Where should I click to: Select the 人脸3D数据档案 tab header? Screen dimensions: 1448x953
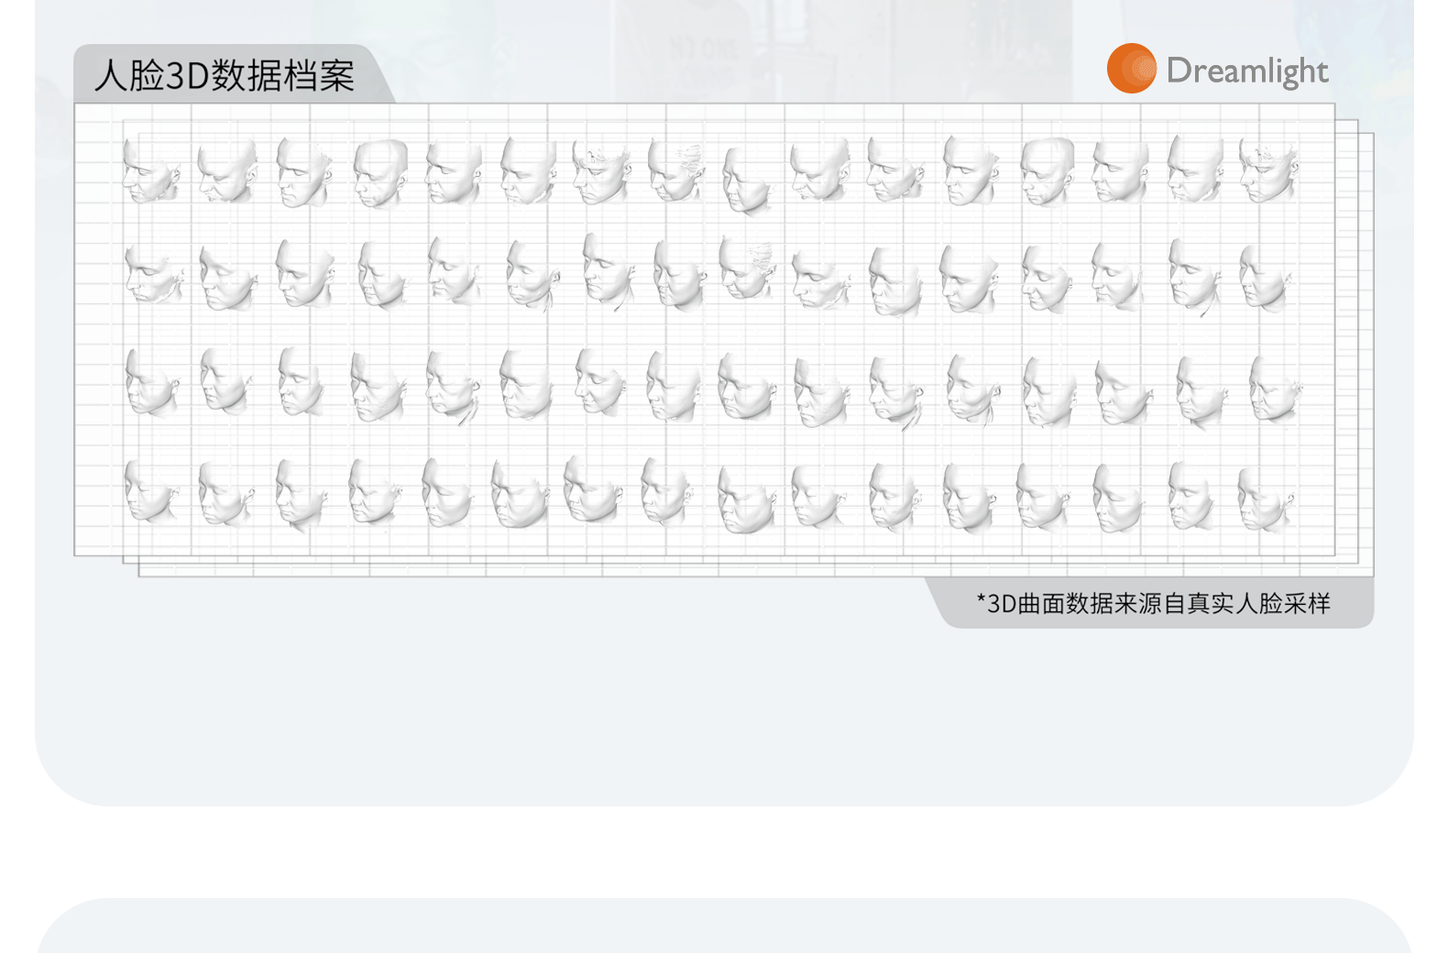(225, 75)
